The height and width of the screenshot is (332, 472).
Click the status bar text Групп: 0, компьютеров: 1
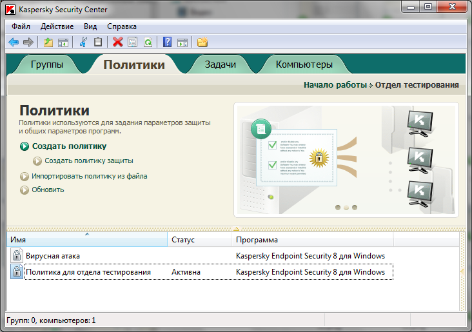click(x=51, y=320)
